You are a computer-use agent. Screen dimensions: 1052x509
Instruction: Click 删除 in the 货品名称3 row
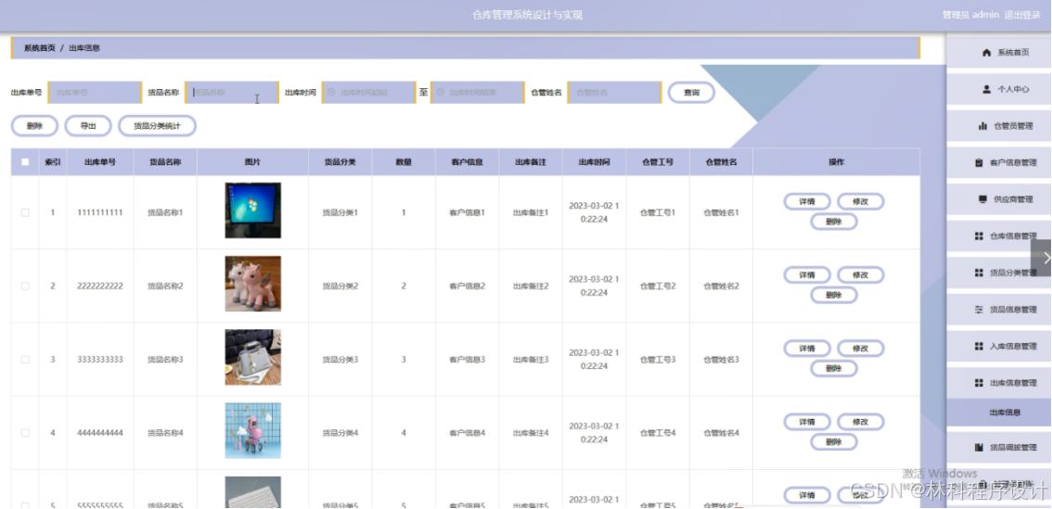(834, 368)
